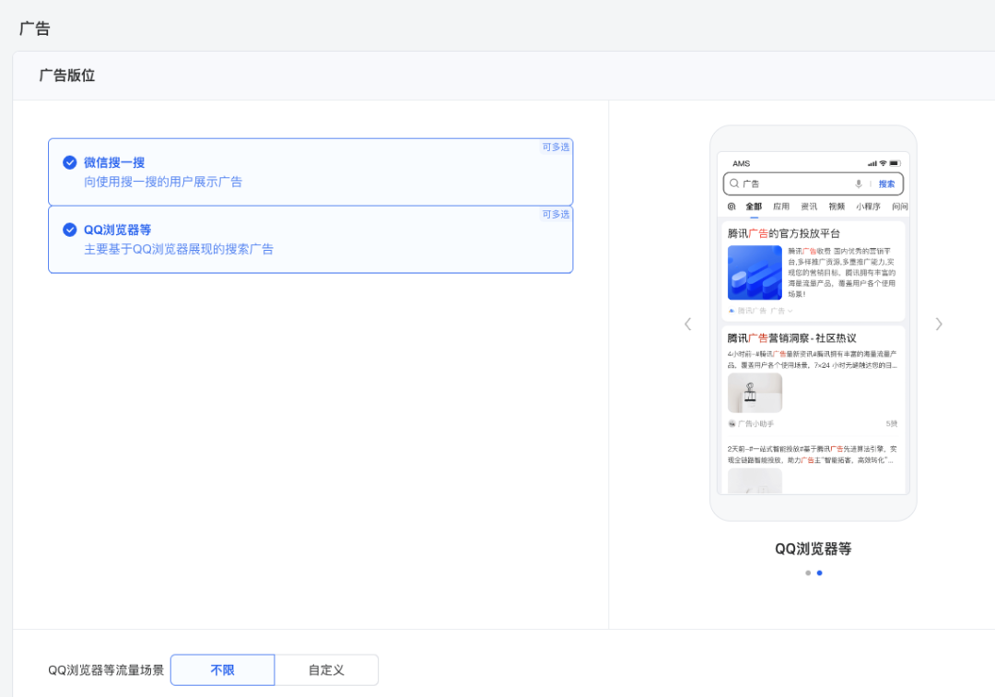Viewport: 995px width, 697px height.
Task: Click the @ icon left of the 全部 tab
Action: (x=732, y=206)
